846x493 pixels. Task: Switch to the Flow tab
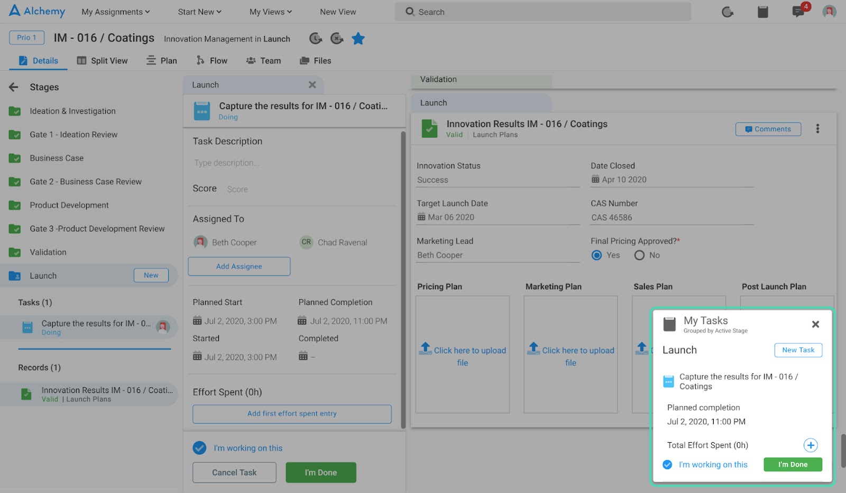(212, 60)
